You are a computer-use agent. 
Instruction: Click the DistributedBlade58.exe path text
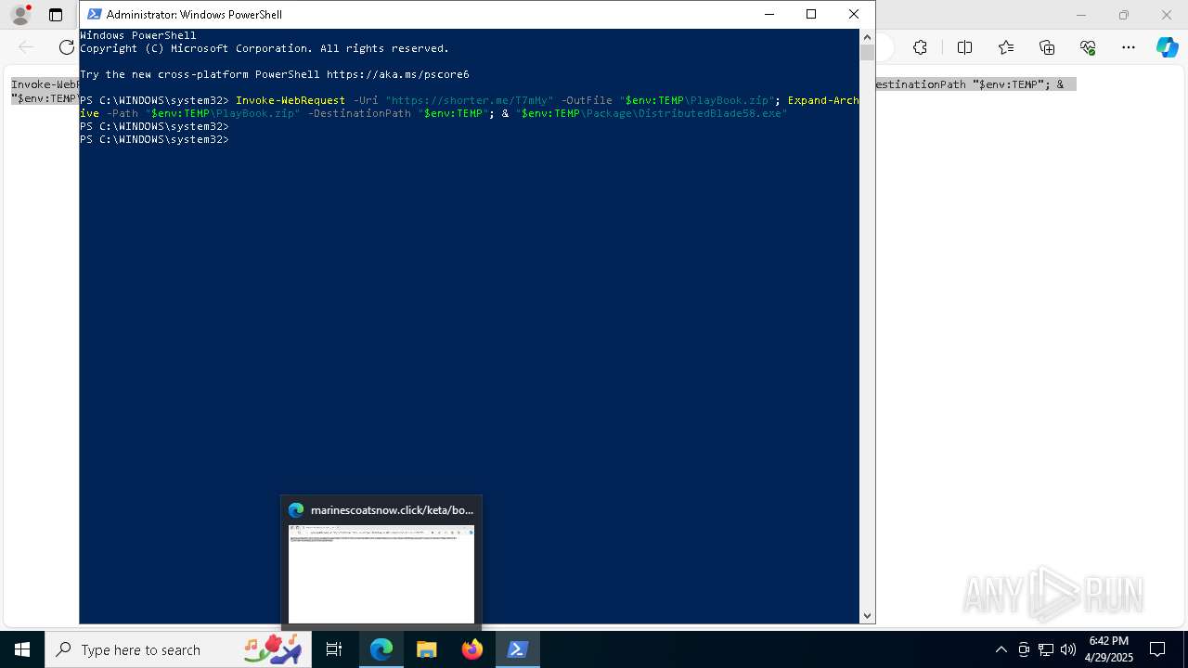coord(651,113)
